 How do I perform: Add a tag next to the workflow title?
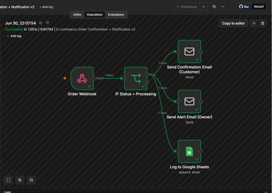click(x=46, y=7)
